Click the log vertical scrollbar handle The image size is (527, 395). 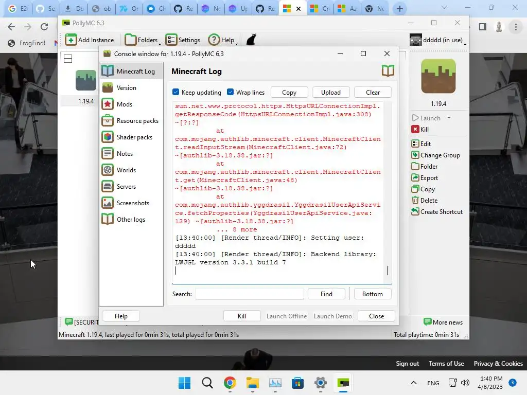point(388,271)
